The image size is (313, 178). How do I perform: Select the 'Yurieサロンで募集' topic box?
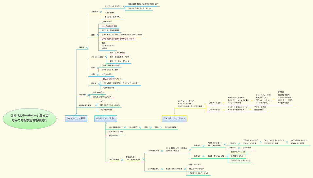(x=76, y=118)
